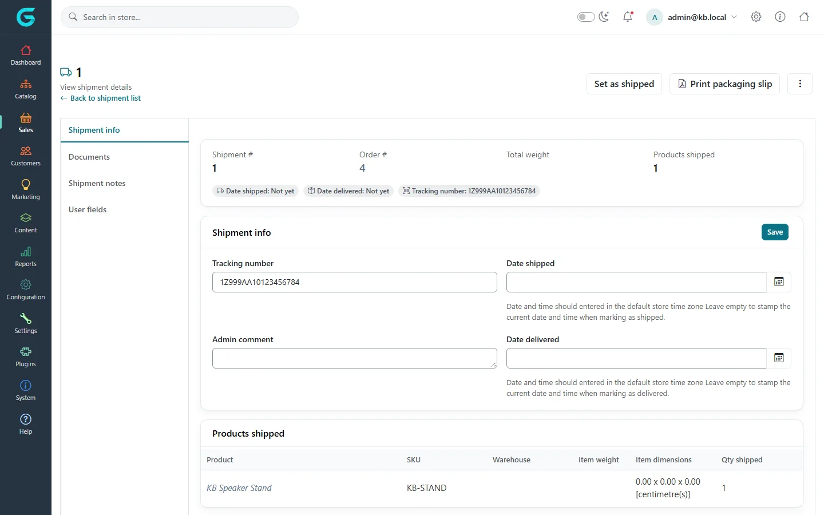Click the Tracking number input field
Viewport: 824px width, 515px height.
tap(355, 282)
